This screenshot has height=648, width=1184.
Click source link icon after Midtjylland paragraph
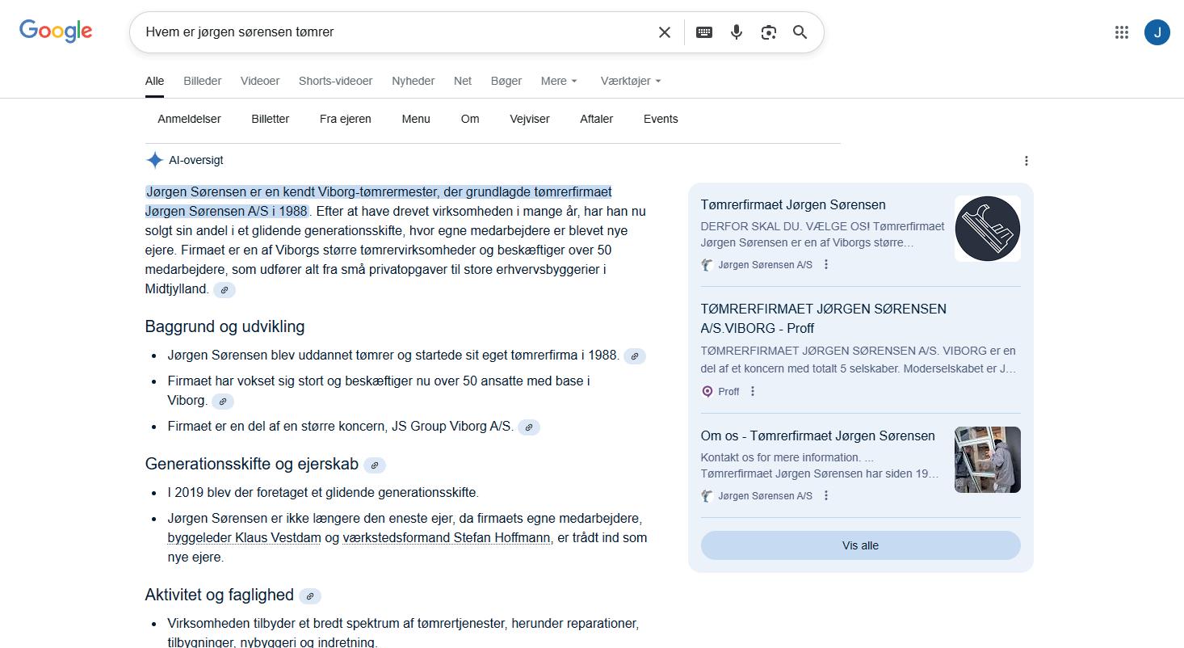225,289
